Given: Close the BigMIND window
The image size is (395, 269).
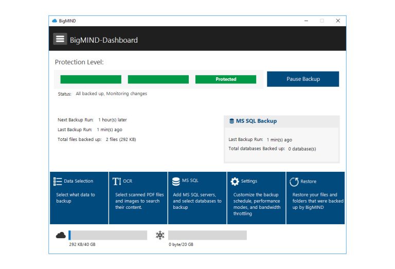Looking at the screenshot, I should click(338, 21).
